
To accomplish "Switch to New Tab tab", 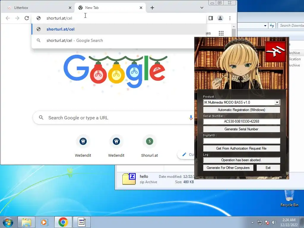I will [x=110, y=7].
